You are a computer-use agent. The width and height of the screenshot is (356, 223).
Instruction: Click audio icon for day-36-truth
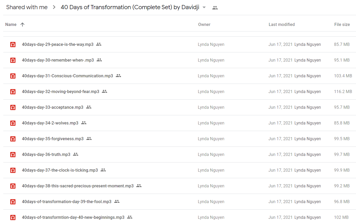click(13, 155)
